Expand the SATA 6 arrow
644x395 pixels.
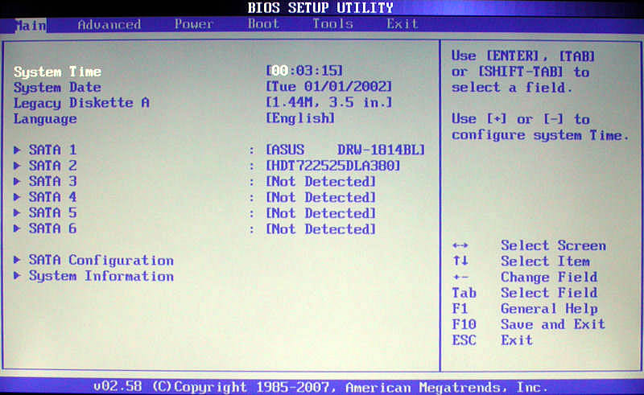pos(17,228)
